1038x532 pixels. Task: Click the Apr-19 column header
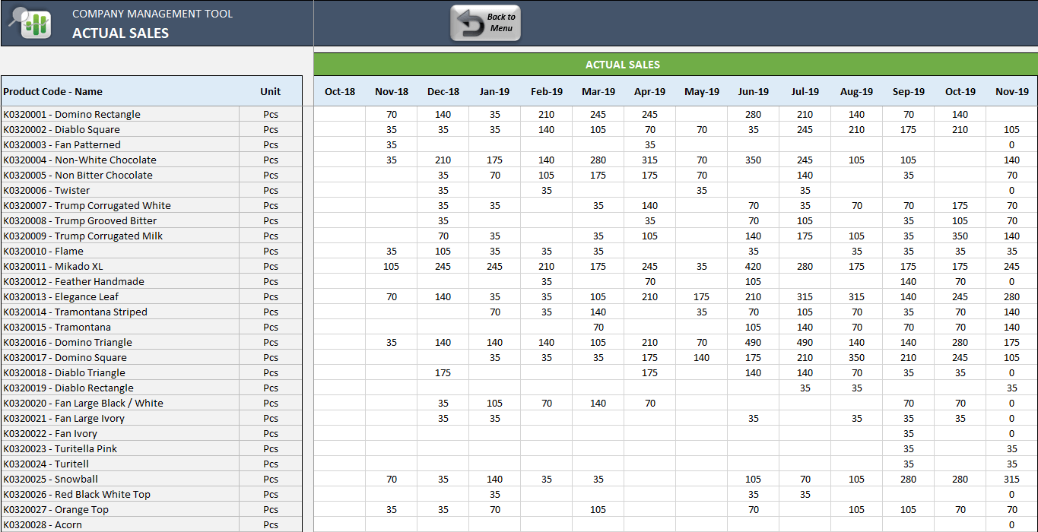[650, 91]
